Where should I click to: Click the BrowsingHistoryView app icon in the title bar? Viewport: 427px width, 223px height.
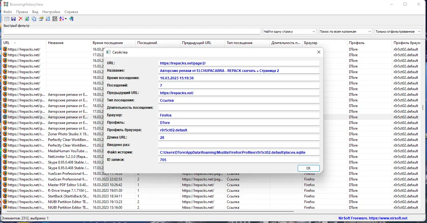coord(6,4)
